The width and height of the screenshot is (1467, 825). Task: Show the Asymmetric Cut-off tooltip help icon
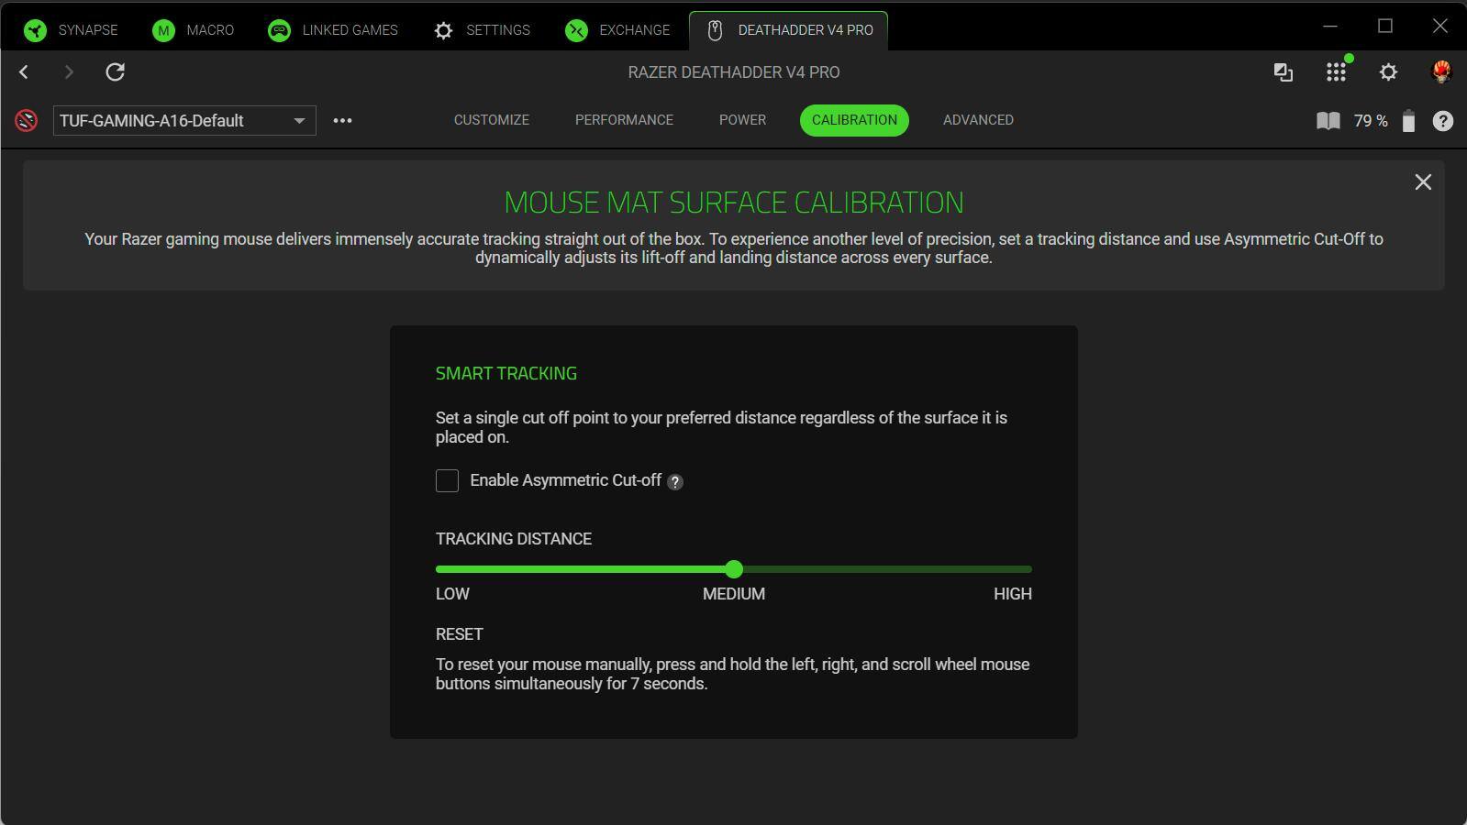point(675,482)
